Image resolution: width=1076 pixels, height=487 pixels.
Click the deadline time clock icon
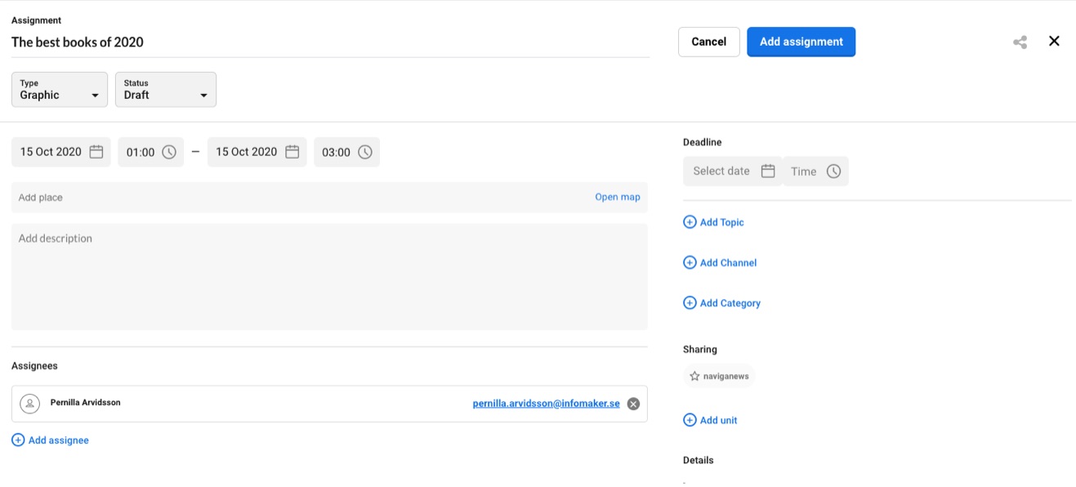pos(833,171)
